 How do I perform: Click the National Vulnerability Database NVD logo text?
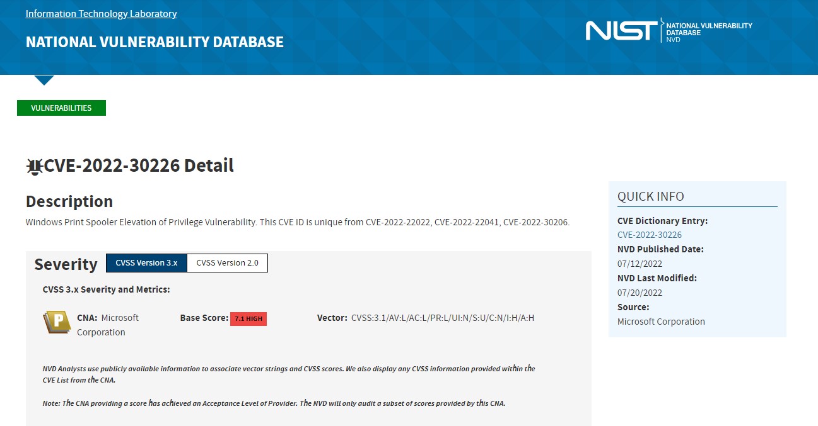pyautogui.click(x=709, y=33)
